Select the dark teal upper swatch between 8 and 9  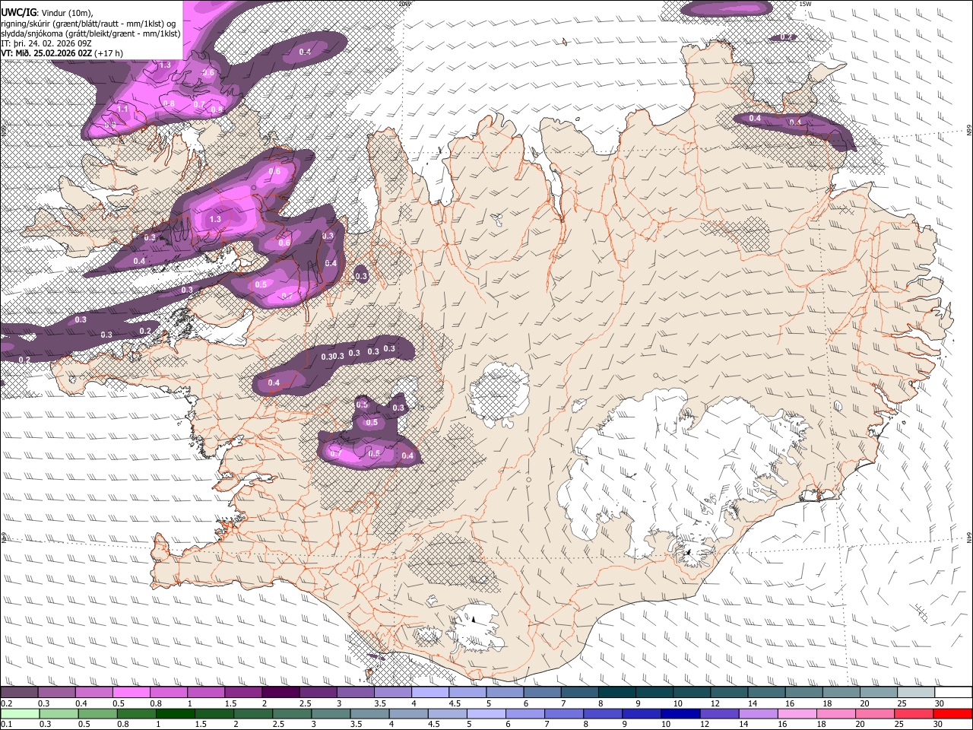617,693
